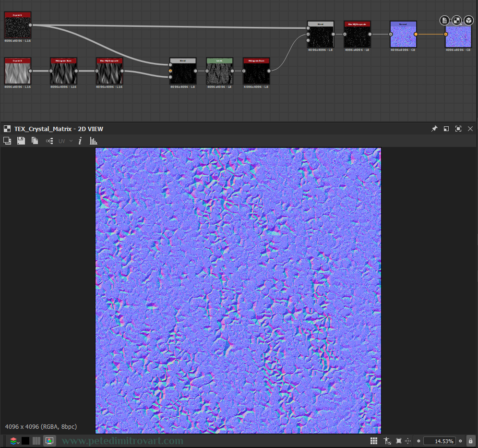Click the '4096 x 4096 (RGBA, 8bpc)' info text

coord(41,427)
